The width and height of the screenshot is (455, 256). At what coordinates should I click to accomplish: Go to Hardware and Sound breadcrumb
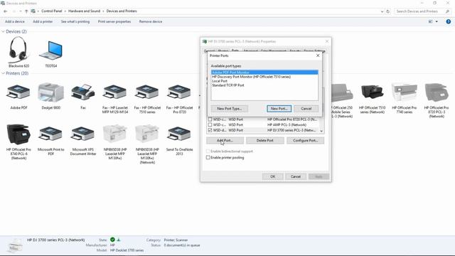point(84,11)
